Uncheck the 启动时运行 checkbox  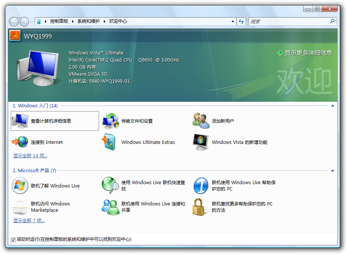(x=13, y=239)
